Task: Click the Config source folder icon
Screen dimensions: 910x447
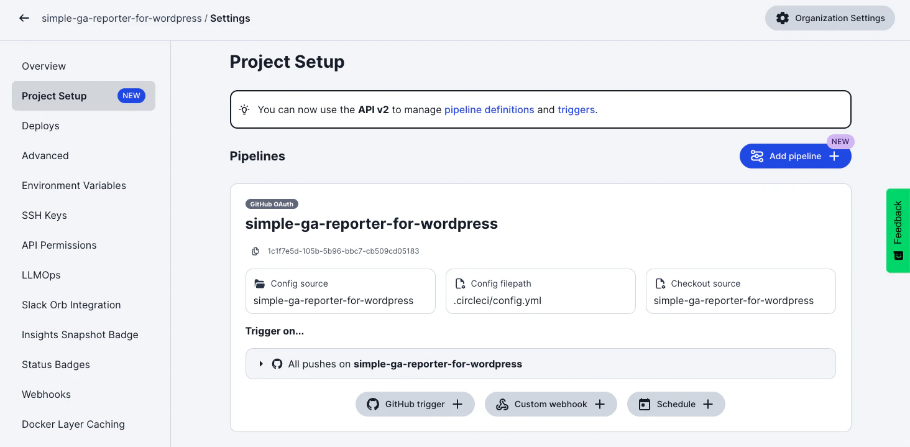Action: click(260, 283)
